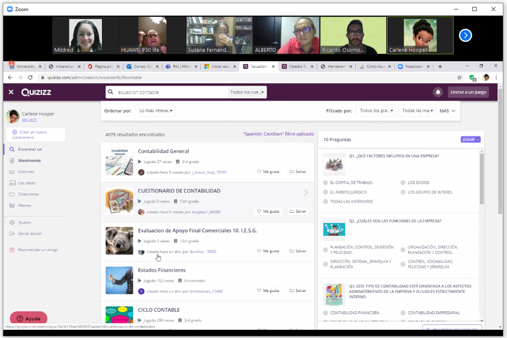Open Memes in the sidebar menu
This screenshot has width=507, height=338.
24,205
